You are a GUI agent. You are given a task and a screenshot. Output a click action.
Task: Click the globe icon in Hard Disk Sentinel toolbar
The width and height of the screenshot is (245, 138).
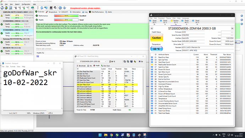(x=33, y=8)
